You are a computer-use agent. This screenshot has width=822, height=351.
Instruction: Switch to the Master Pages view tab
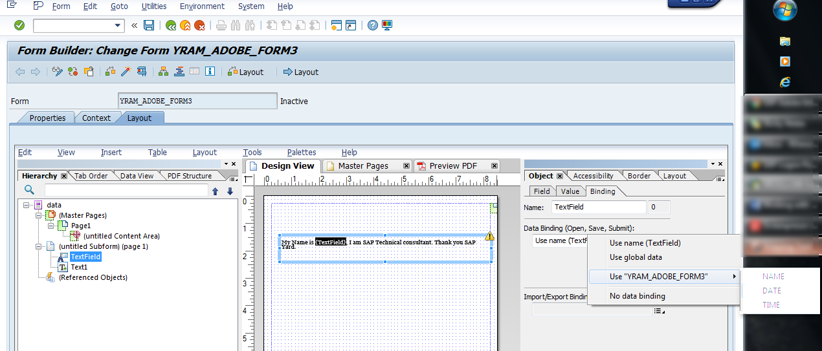click(362, 166)
